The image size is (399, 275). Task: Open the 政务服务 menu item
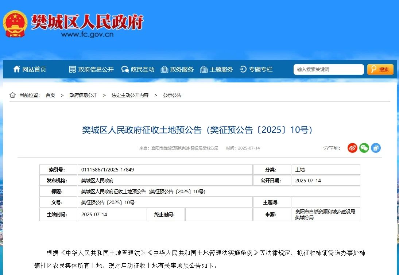click(182, 69)
